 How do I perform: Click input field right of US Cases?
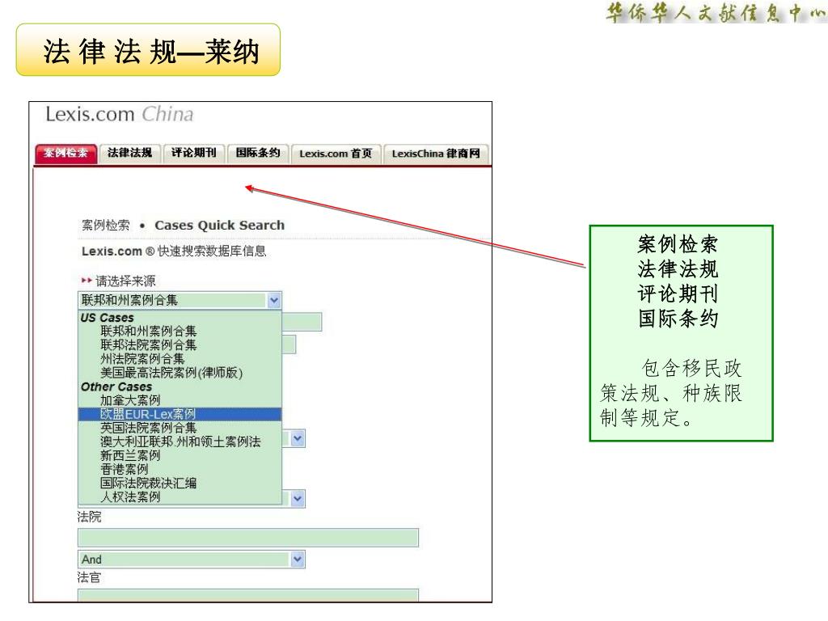coord(302,322)
